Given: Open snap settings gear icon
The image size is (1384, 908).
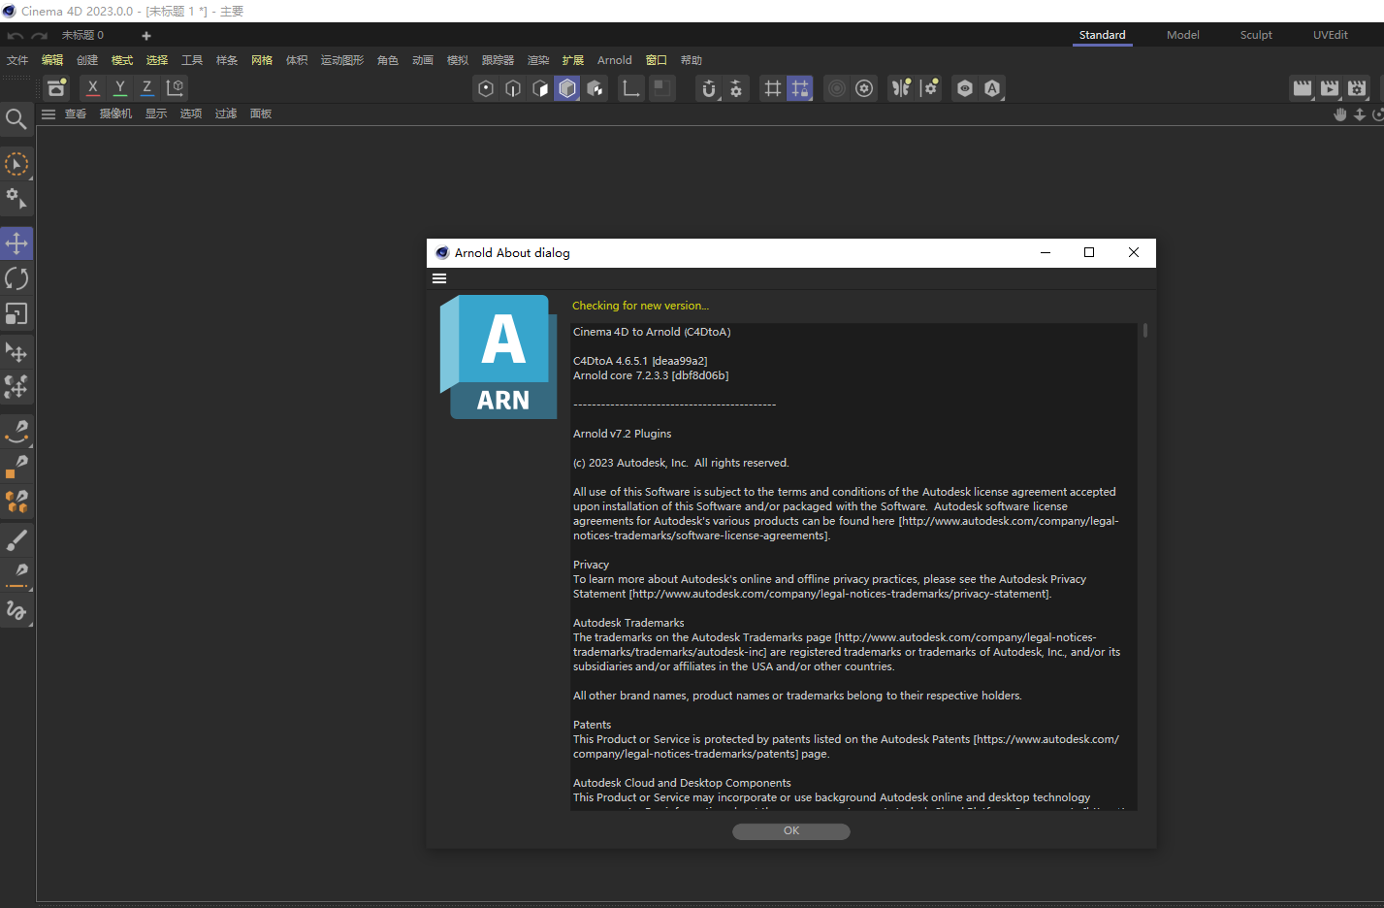Looking at the screenshot, I should (736, 88).
